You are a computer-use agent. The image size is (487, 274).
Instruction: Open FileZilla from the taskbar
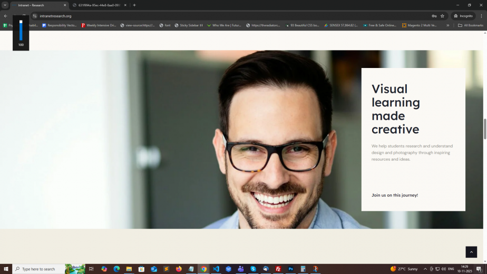point(278,269)
